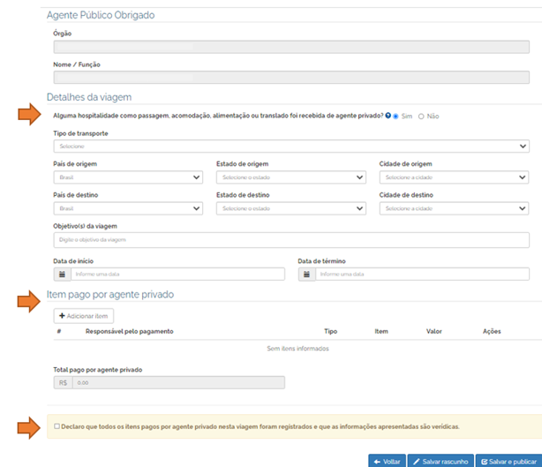Select the Sim radio button
Image resolution: width=542 pixels, height=467 pixels.
[396, 116]
